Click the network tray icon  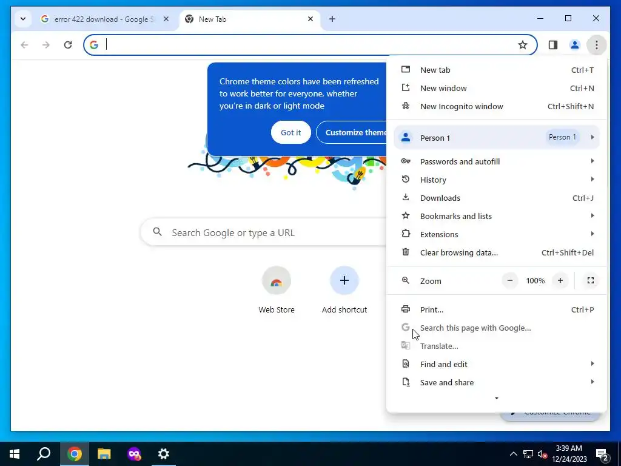pyautogui.click(x=528, y=454)
